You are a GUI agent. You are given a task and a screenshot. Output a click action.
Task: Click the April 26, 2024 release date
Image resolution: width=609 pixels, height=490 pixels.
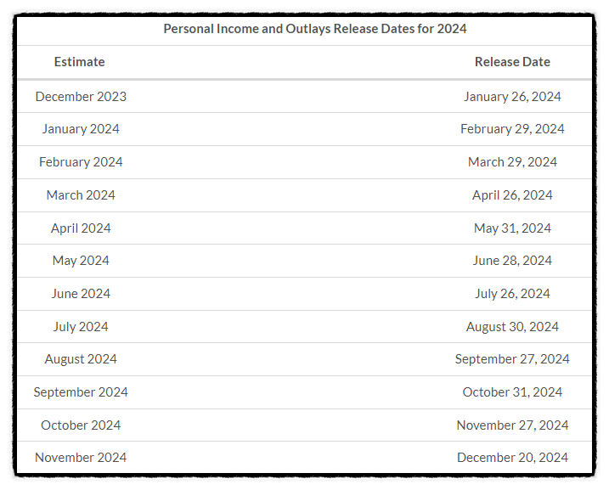coord(512,195)
